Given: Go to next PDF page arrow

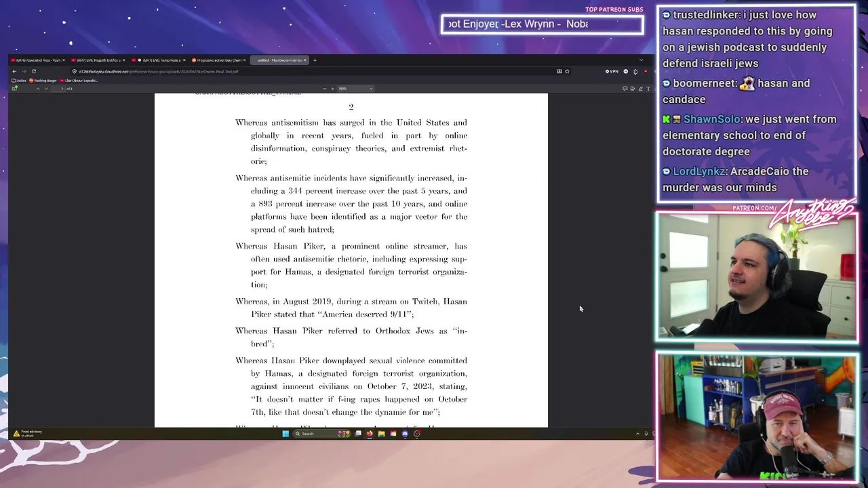Looking at the screenshot, I should click(46, 89).
